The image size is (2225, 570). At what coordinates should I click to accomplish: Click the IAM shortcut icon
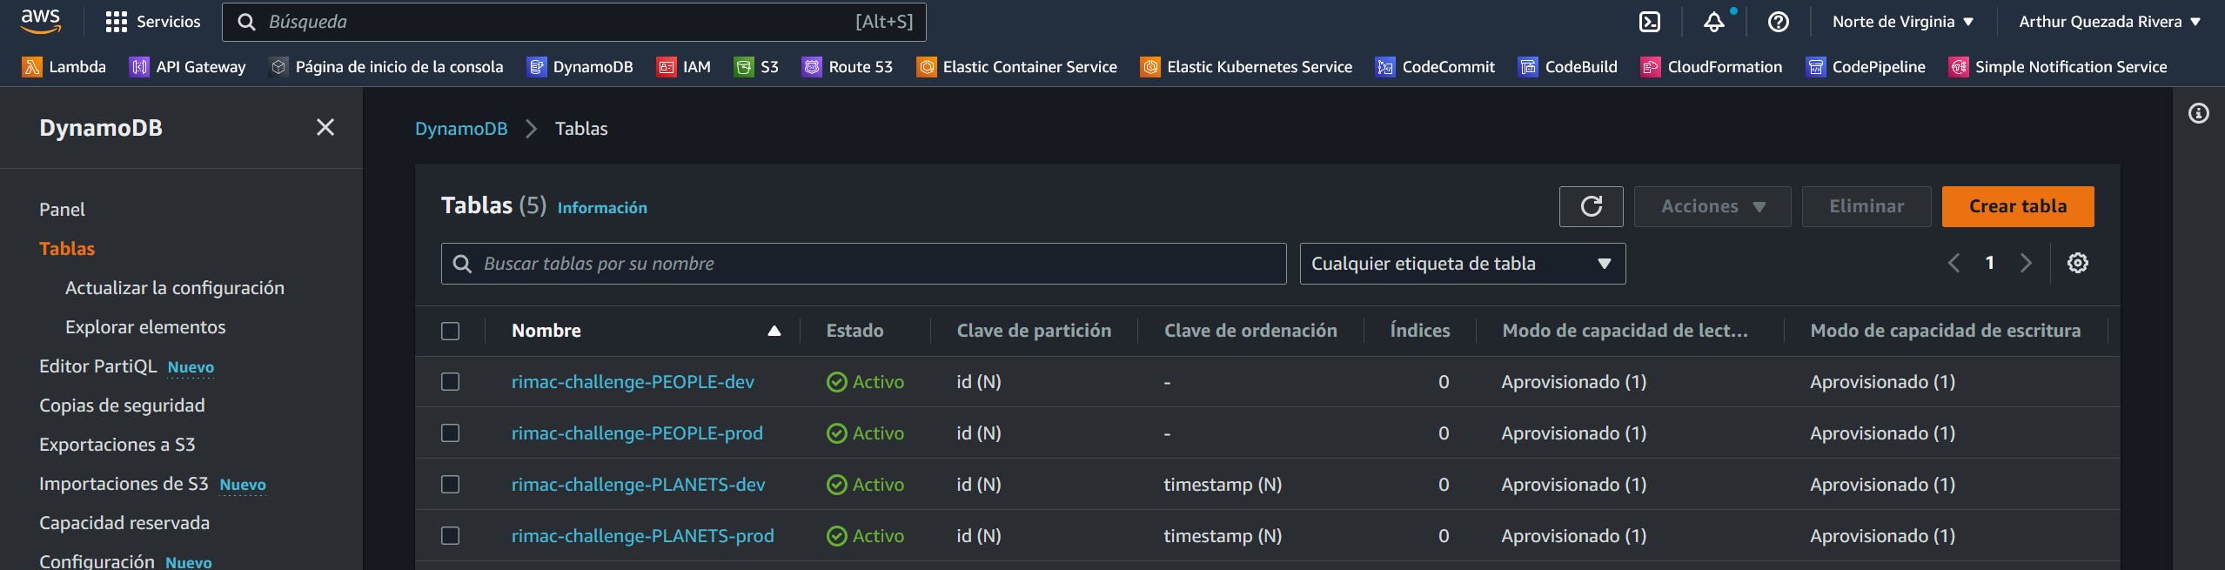click(666, 67)
